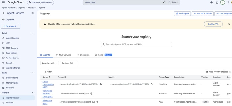Viewport: 232px width, 106px height.
Task: Switch to the Endpoints tab
Action: [x=83, y=55]
